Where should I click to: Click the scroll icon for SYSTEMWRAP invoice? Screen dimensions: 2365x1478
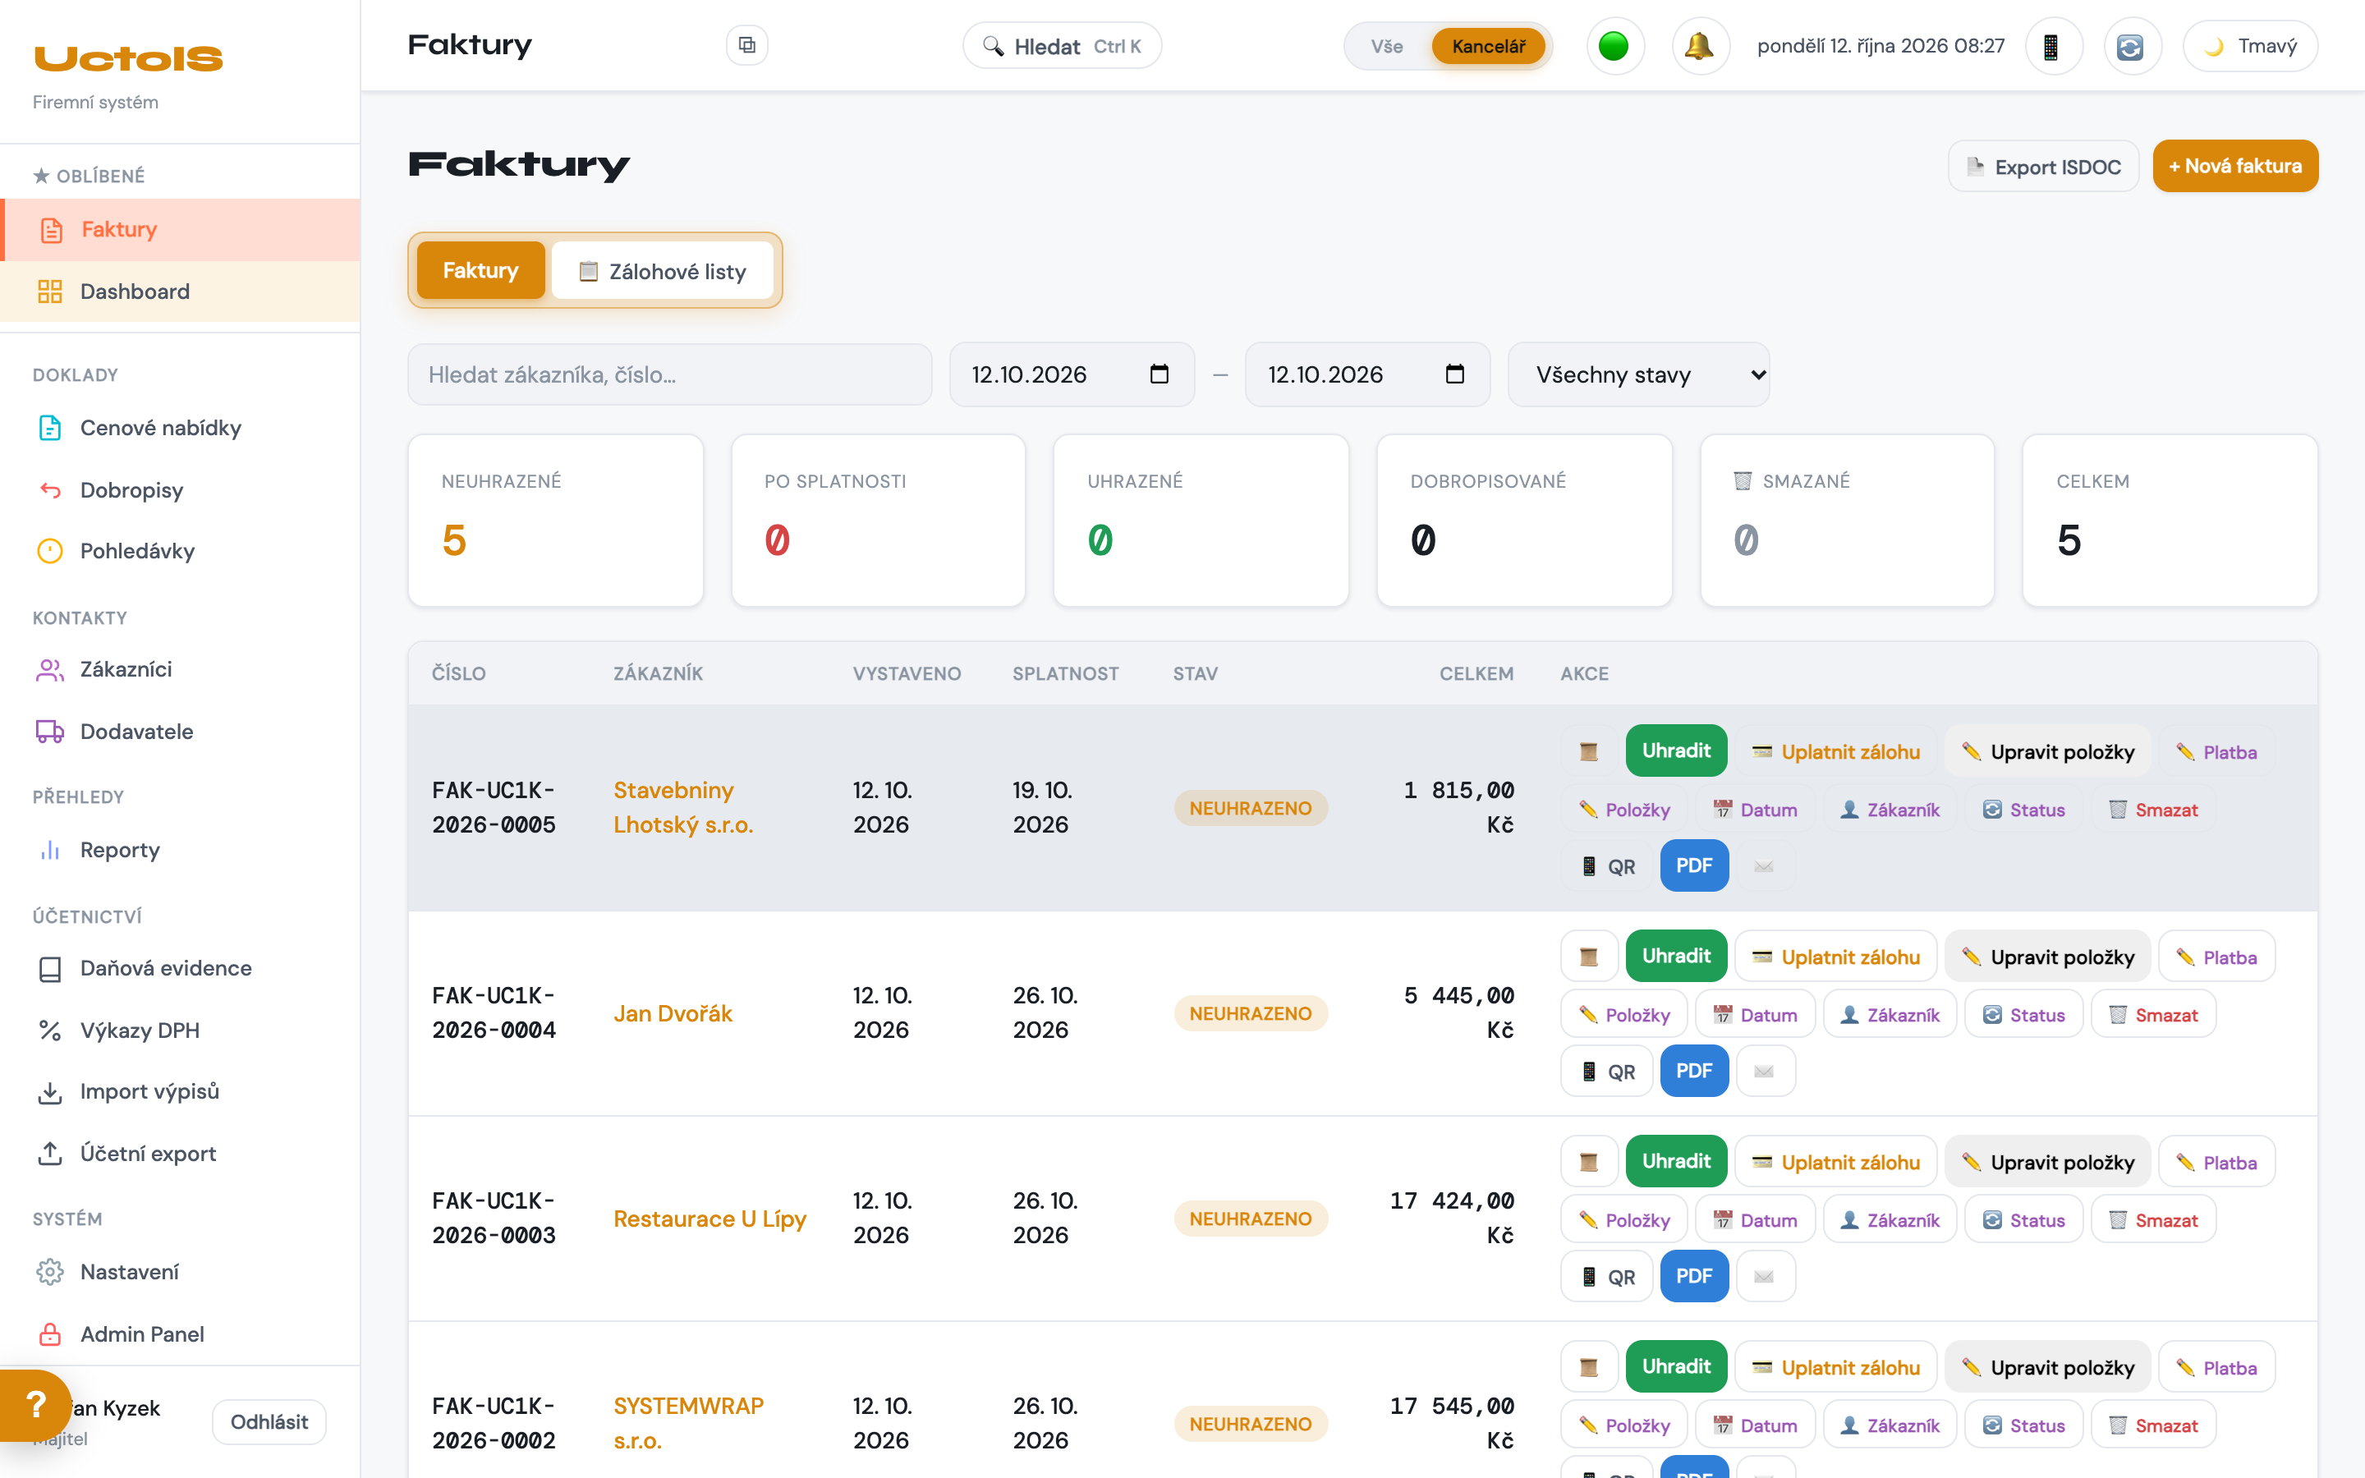1589,1367
